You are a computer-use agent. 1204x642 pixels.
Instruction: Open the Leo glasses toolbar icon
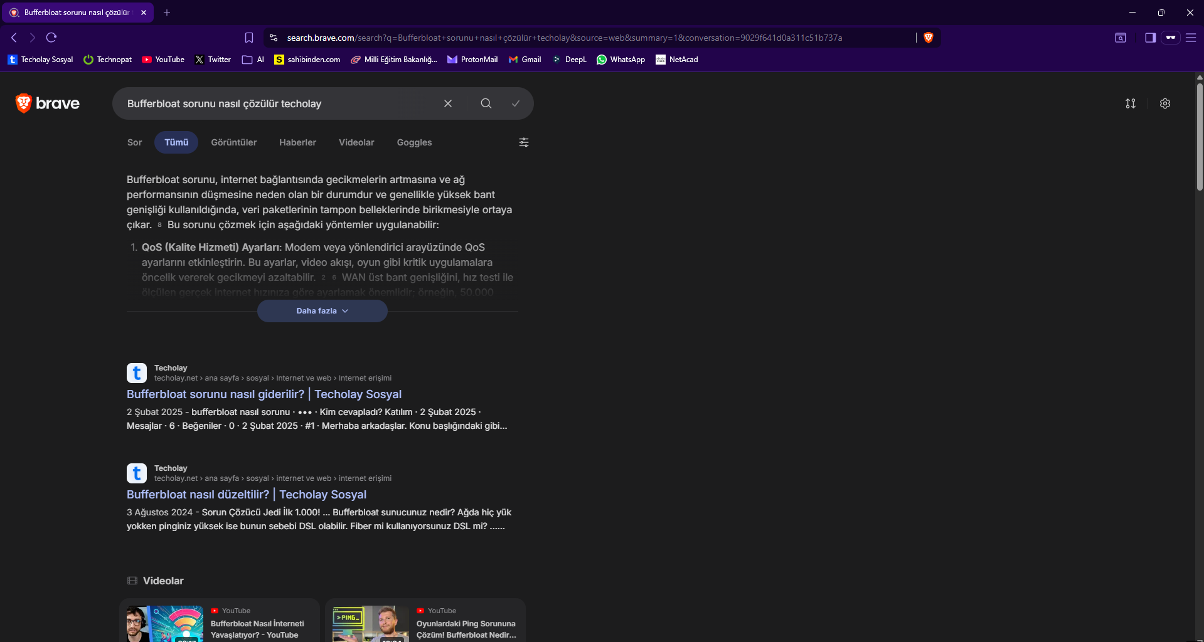[x=1171, y=38]
